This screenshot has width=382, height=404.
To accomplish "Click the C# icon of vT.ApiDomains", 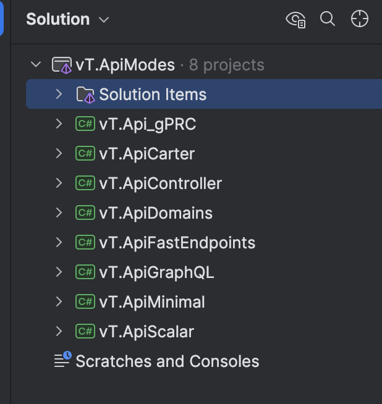I will (85, 213).
